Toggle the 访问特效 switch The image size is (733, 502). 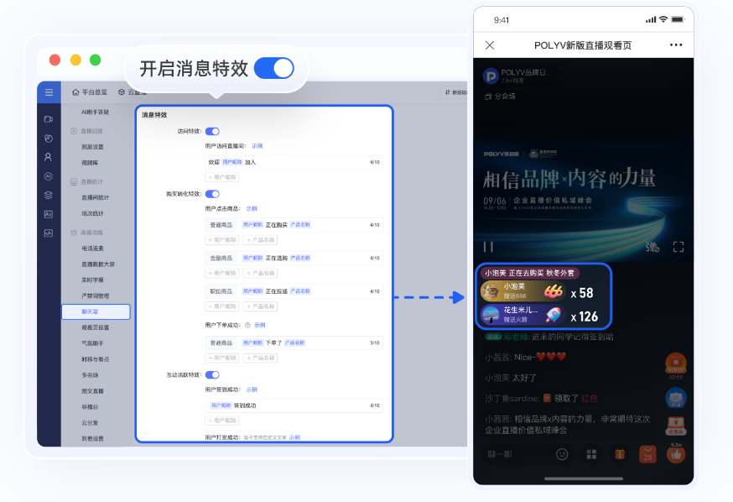pos(212,132)
